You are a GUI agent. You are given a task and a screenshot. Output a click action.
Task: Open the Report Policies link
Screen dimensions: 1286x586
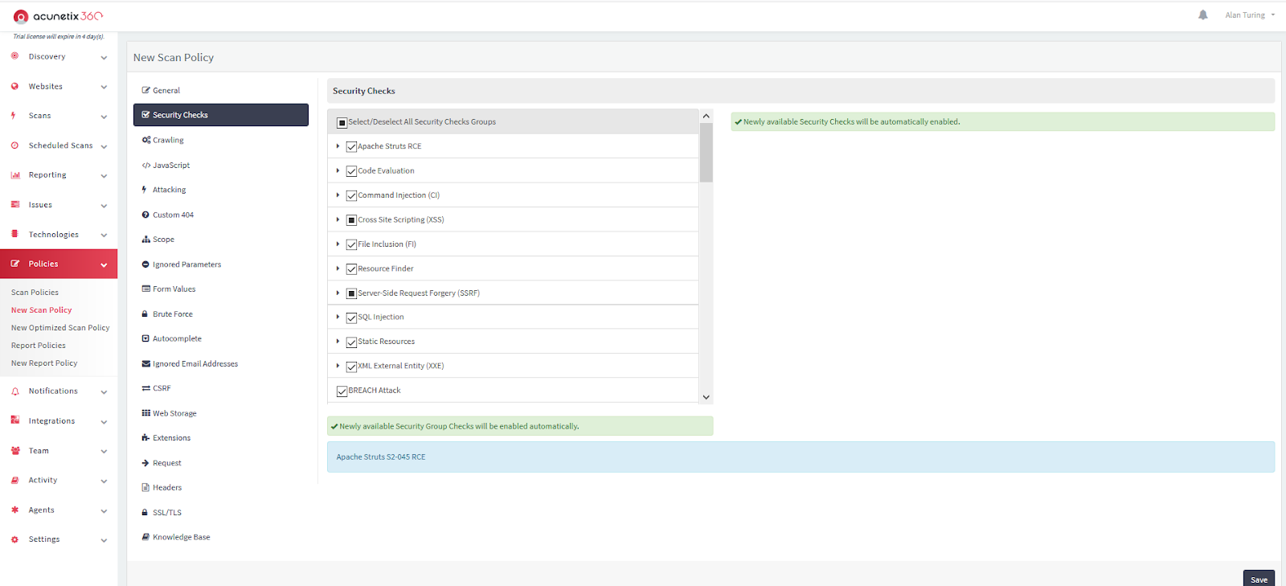coord(39,346)
